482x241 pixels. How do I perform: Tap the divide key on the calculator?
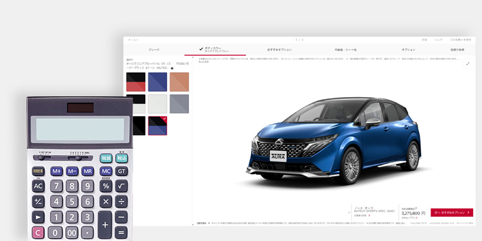121,201
